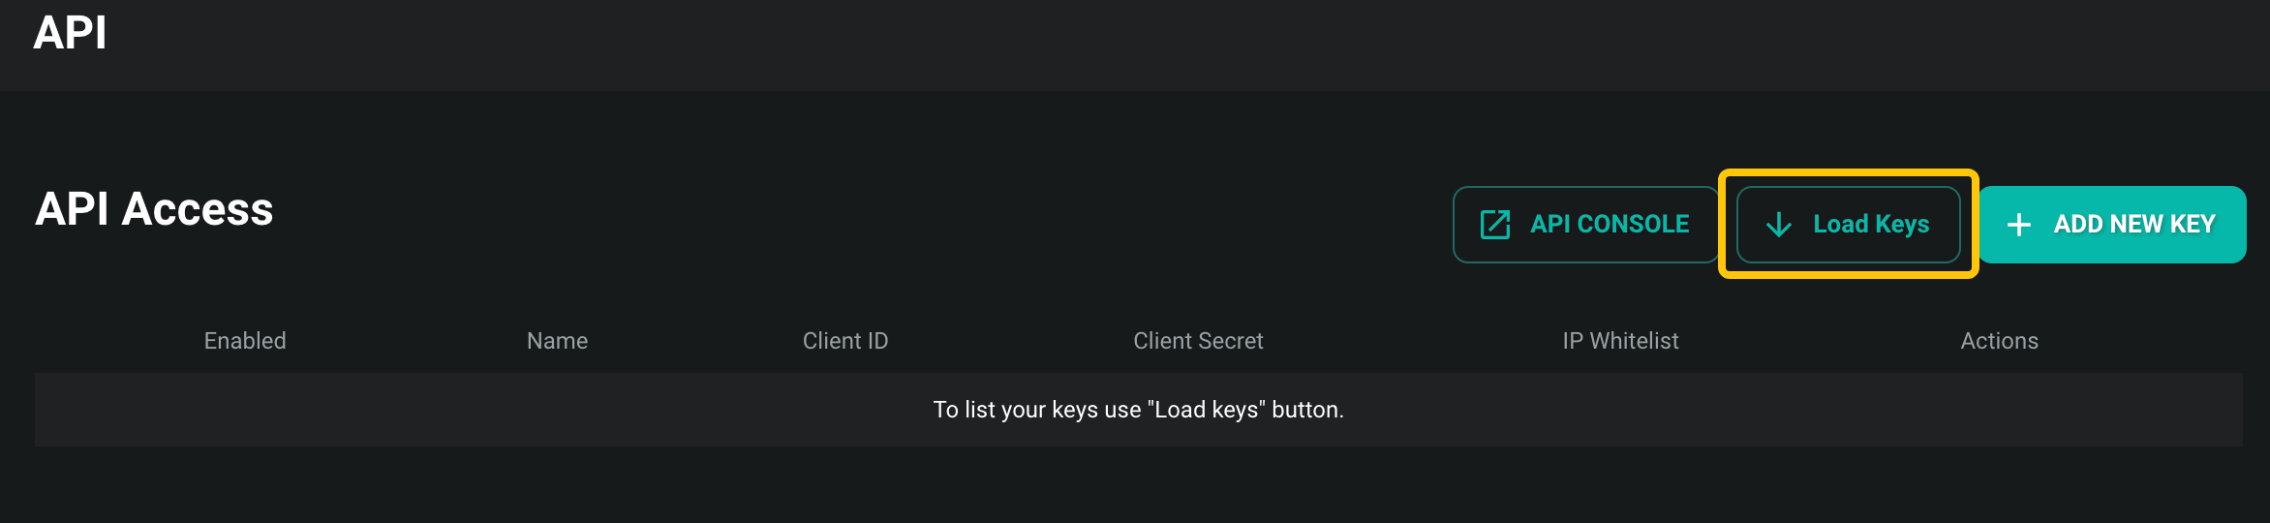2270x523 pixels.
Task: Click the plus icon on Add New Key
Action: pos(2019,225)
